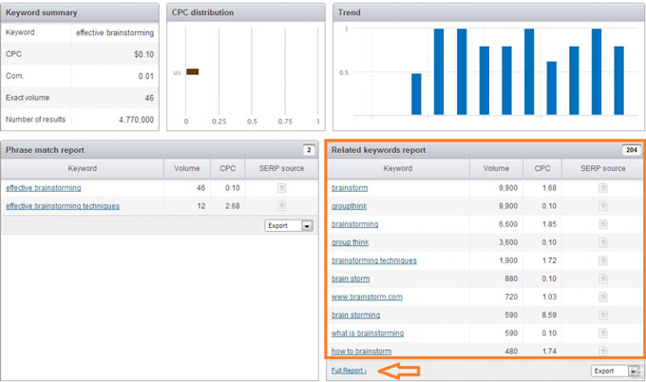This screenshot has height=382, width=646.
Task: Click the 204 count badge in Related keywords
Action: (632, 150)
